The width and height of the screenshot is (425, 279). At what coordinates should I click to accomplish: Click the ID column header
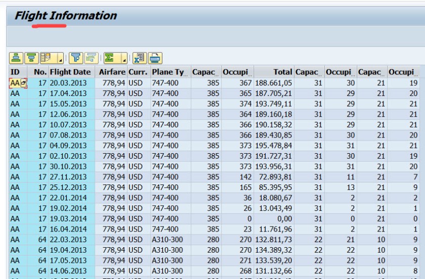[15, 72]
